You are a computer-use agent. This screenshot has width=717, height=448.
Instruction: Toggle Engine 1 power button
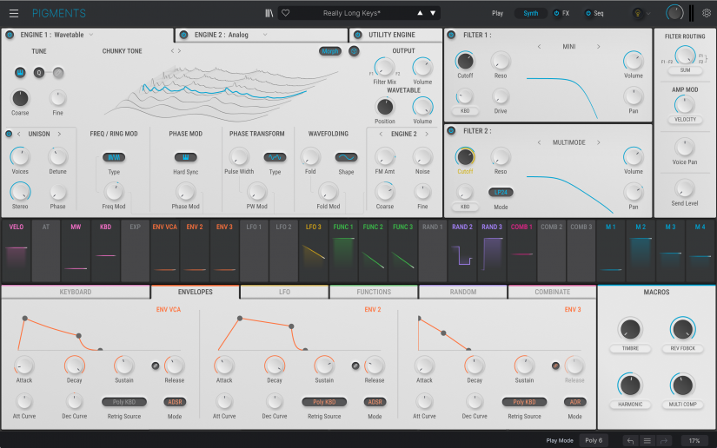[x=10, y=35]
